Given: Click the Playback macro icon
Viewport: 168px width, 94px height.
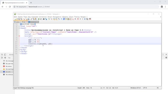Looking at the screenshot, I should click(x=82, y=19).
